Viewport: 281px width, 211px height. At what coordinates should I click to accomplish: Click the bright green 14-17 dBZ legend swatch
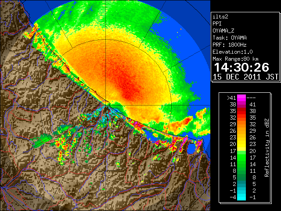pos(241,157)
